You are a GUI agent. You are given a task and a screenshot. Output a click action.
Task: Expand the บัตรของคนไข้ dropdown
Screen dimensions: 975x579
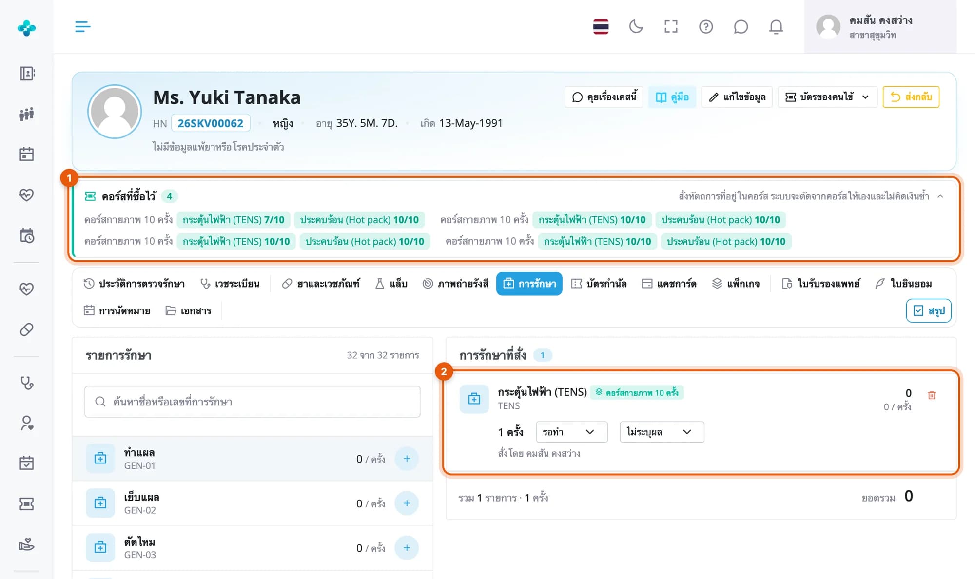[x=827, y=97]
